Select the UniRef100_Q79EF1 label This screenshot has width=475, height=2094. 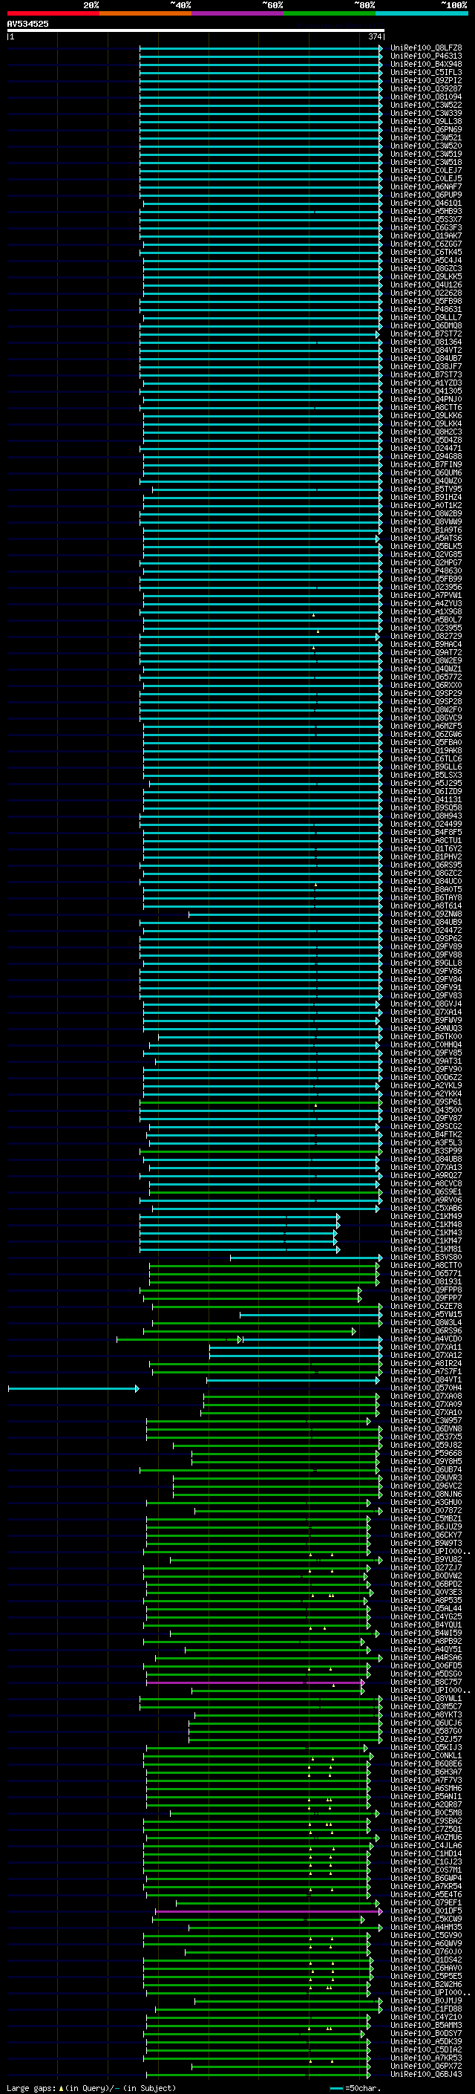(x=426, y=1902)
